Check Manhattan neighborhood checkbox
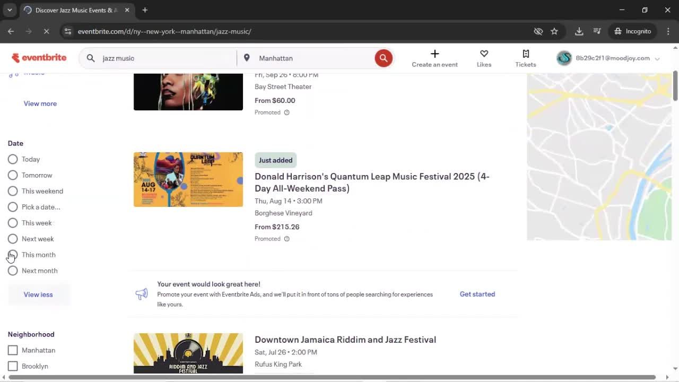679x382 pixels. click(13, 350)
